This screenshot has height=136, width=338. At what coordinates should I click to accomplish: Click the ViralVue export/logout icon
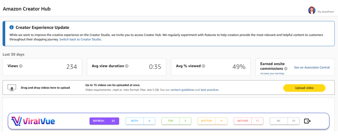coord(308,121)
